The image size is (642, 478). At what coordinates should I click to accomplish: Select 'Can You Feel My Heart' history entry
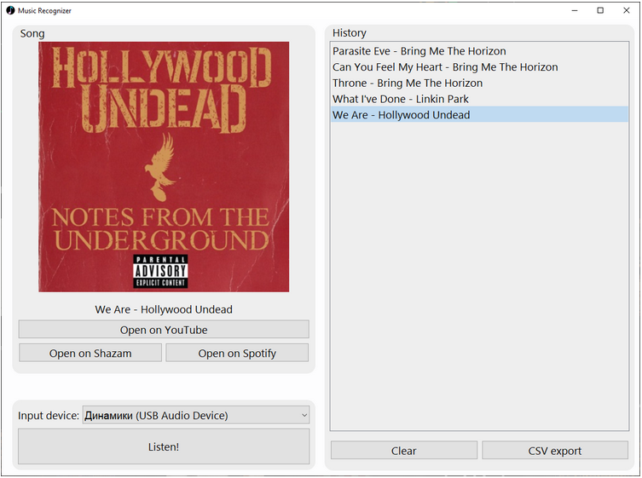(479, 67)
